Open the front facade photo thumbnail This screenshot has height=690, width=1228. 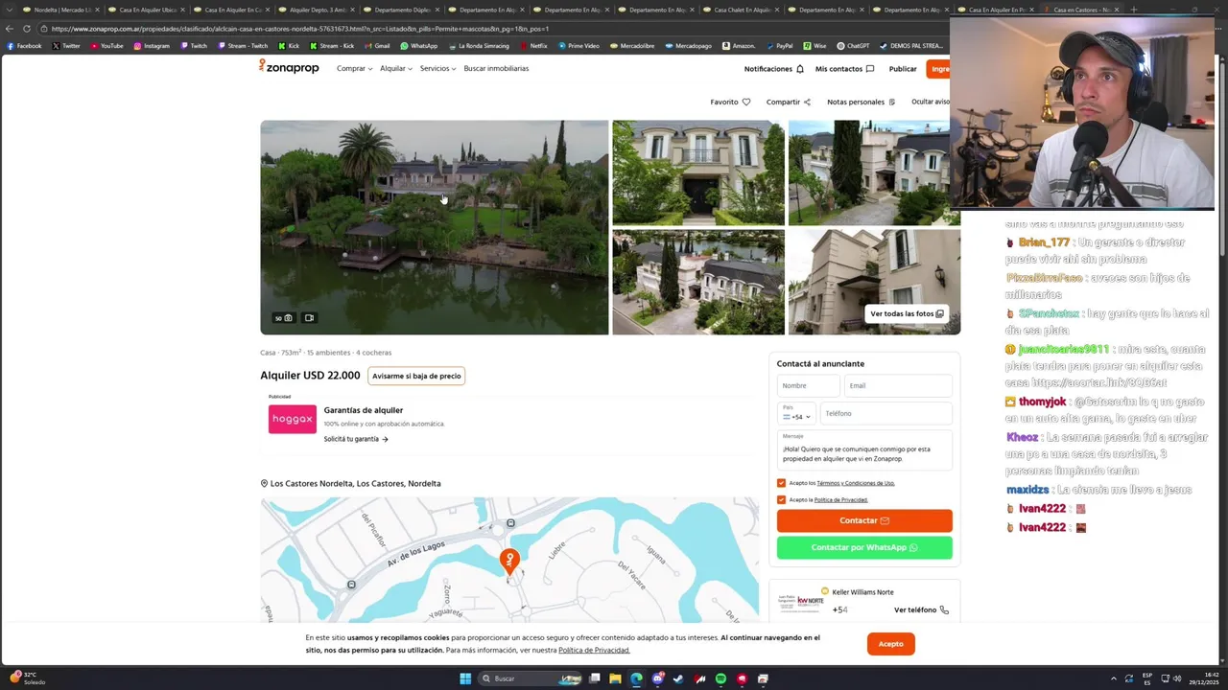pyautogui.click(x=698, y=172)
